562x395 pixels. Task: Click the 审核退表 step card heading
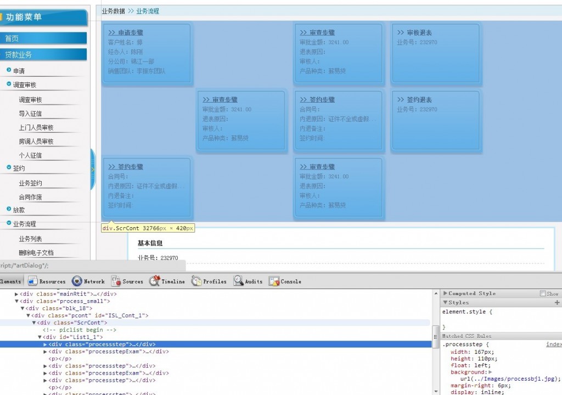(x=414, y=32)
